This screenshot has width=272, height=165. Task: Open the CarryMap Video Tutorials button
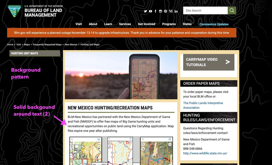(x=209, y=62)
